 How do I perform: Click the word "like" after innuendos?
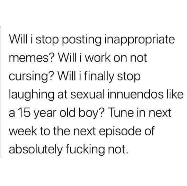pyautogui.click(x=175, y=95)
